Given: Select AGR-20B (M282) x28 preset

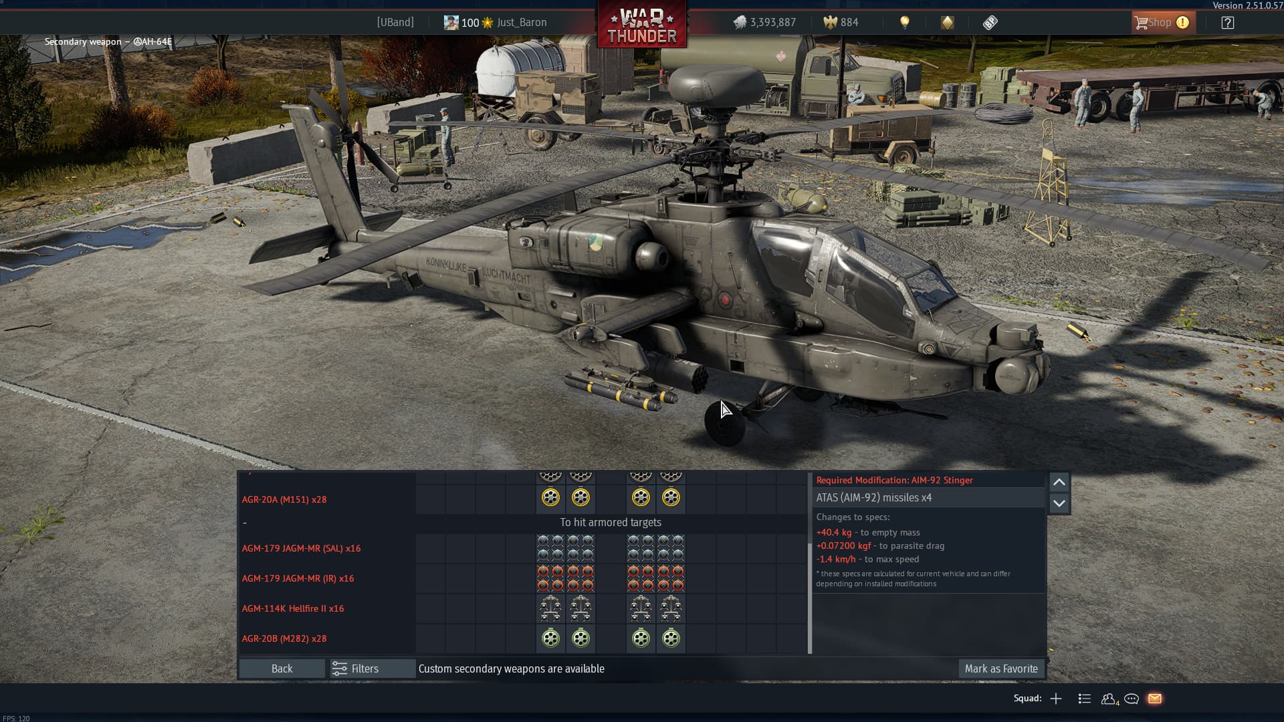Looking at the screenshot, I should tap(284, 638).
